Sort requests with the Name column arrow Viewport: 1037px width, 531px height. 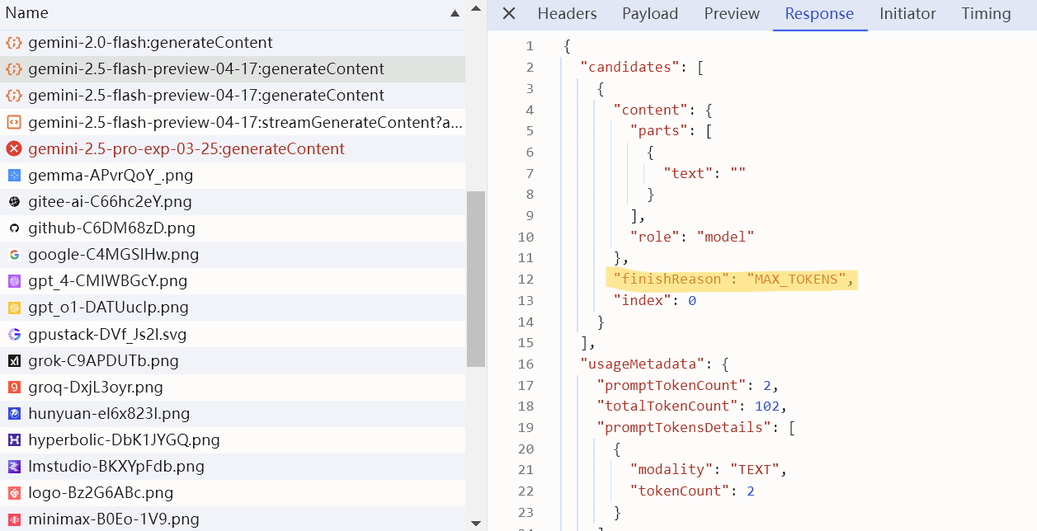point(455,13)
